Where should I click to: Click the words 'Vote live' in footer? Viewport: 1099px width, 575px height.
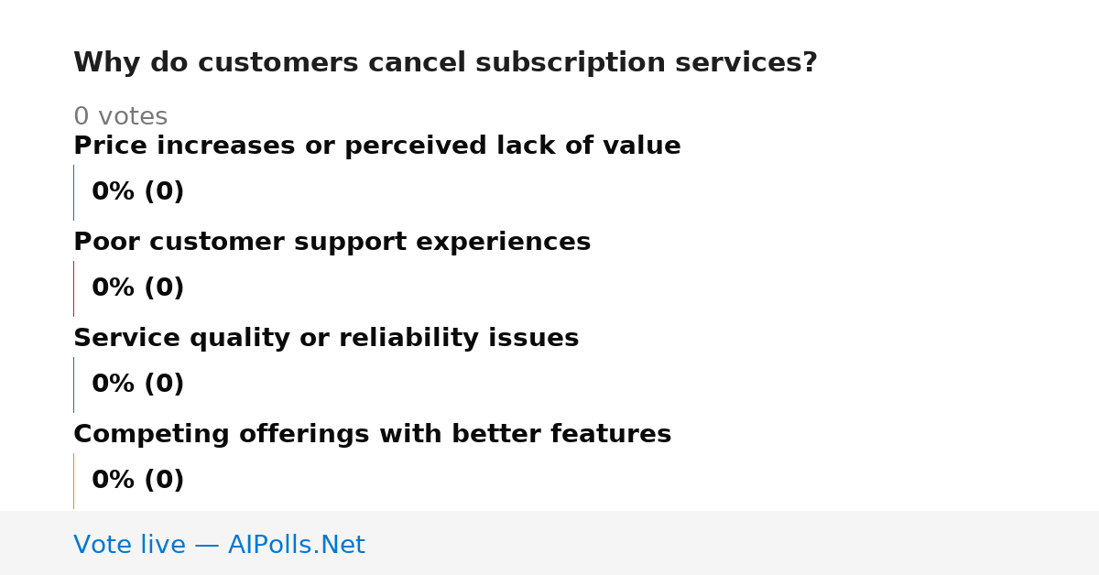point(129,545)
